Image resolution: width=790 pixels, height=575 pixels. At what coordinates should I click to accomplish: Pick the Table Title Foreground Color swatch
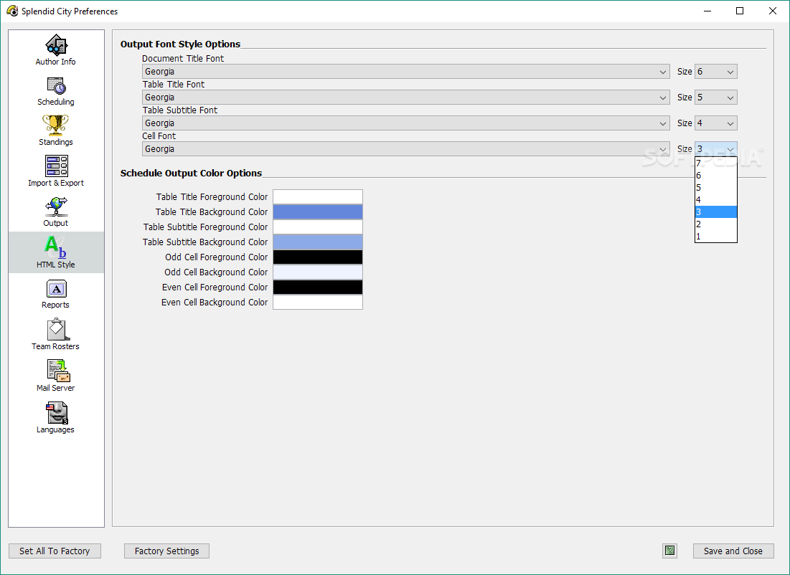(x=318, y=197)
